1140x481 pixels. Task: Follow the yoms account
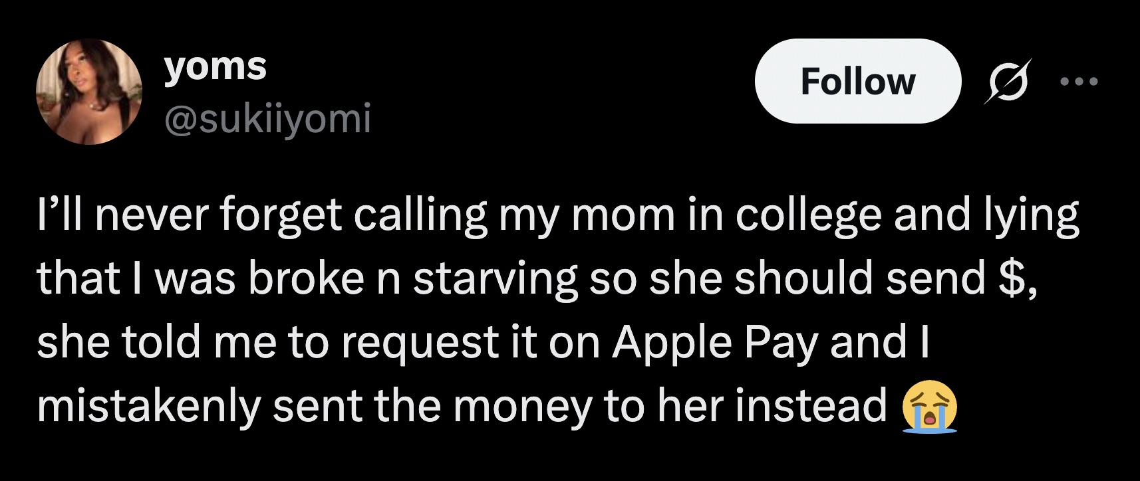(857, 81)
